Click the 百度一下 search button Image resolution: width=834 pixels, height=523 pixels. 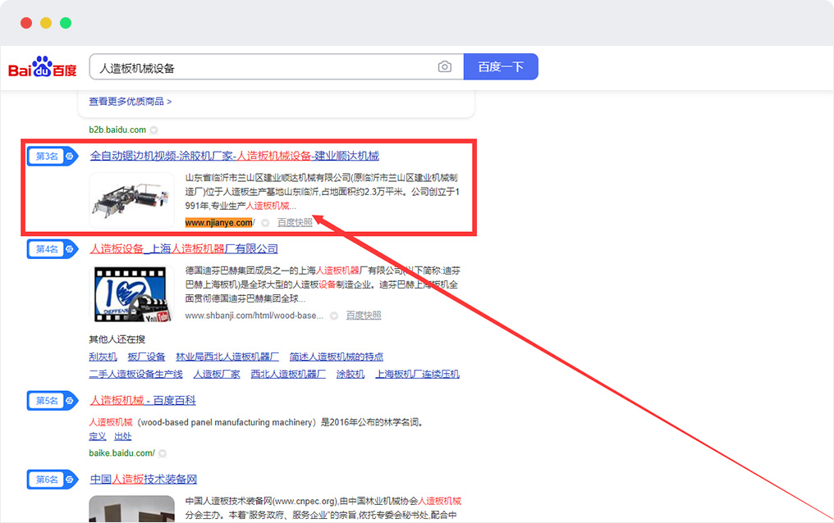click(x=501, y=67)
